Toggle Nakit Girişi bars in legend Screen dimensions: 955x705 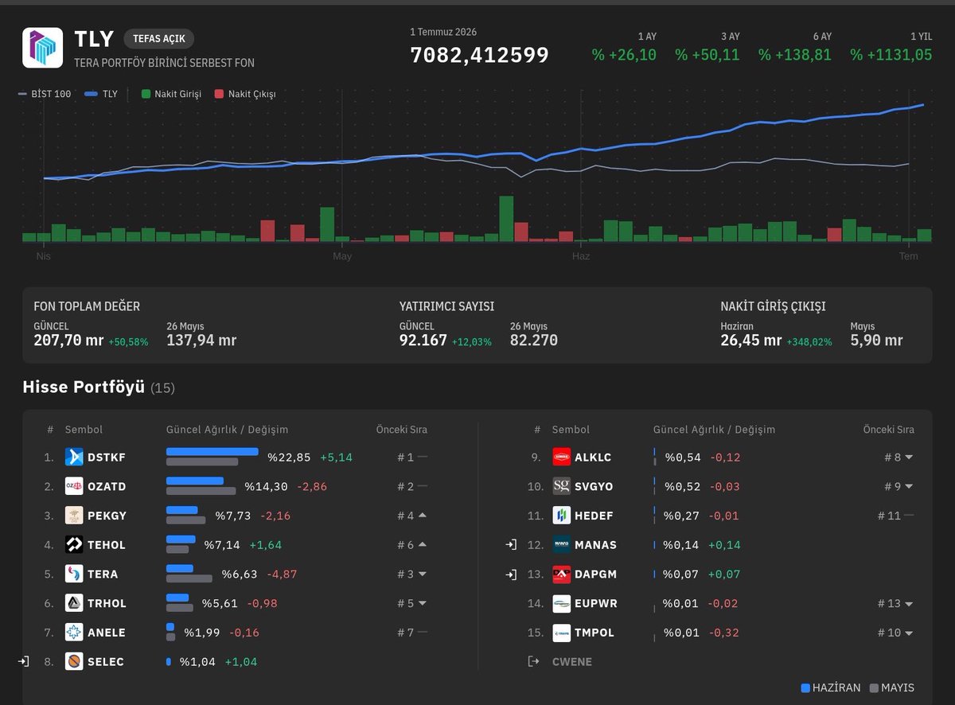[x=171, y=94]
